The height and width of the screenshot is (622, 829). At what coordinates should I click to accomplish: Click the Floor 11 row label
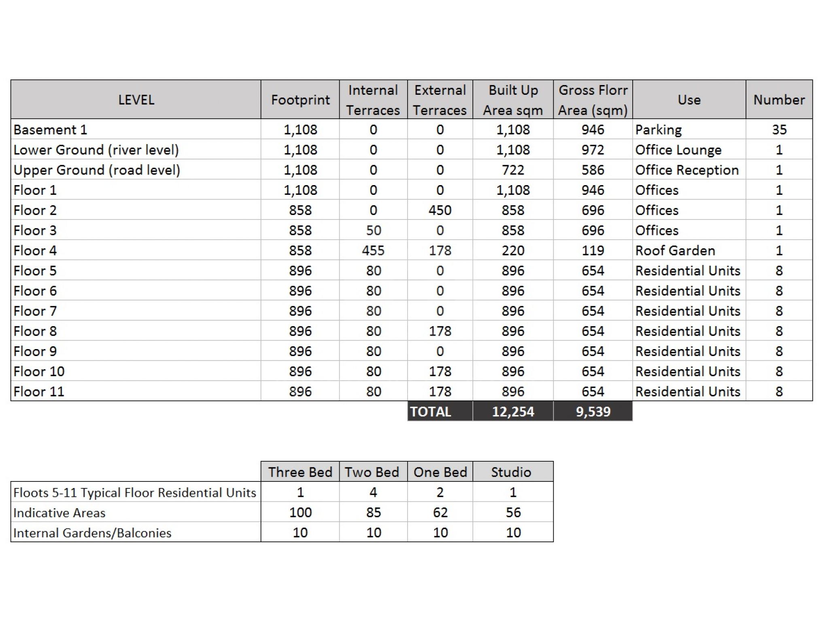point(39,392)
